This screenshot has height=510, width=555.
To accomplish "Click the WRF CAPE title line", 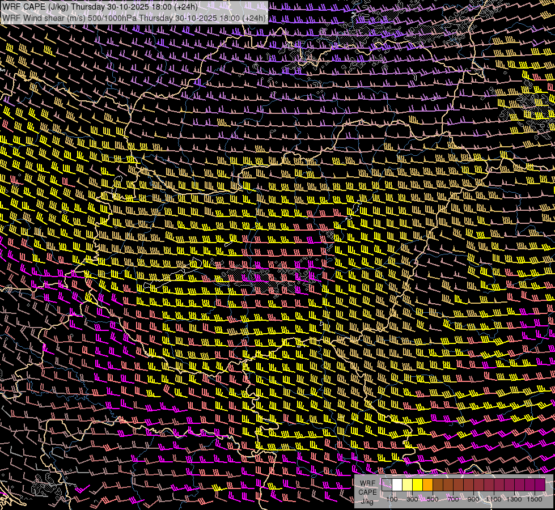I will coord(100,7).
